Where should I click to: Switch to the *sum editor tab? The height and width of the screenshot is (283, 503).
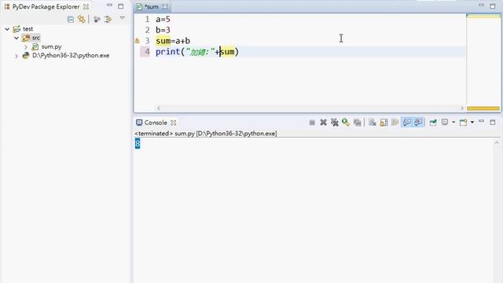[151, 7]
